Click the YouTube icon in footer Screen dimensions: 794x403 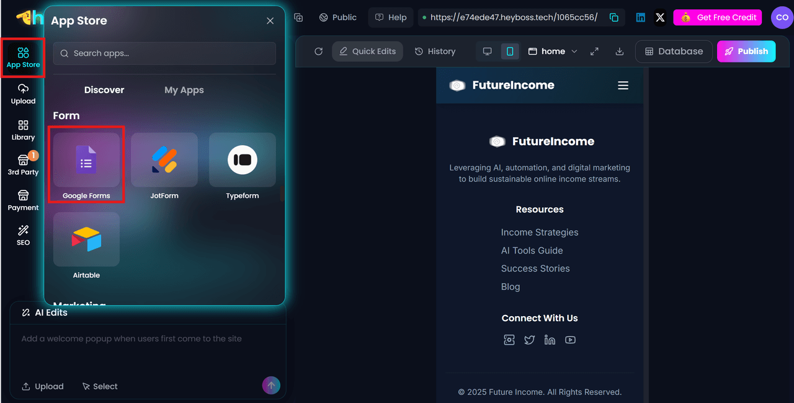click(x=570, y=340)
